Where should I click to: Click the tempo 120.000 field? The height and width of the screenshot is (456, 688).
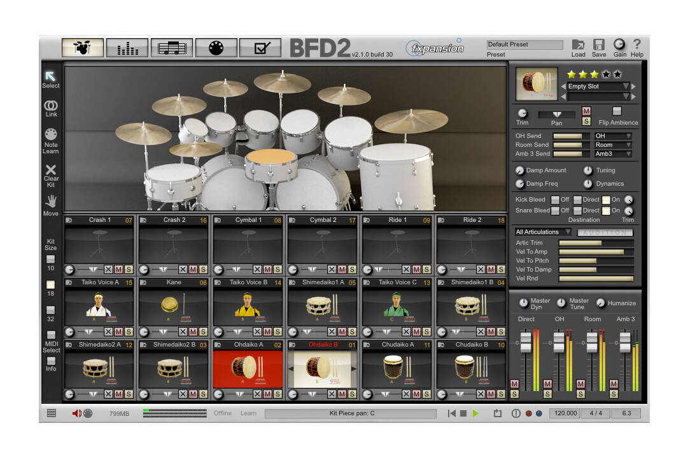566,413
